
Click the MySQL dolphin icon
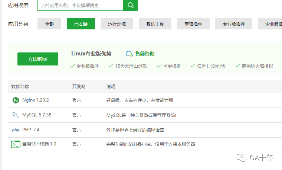coord(16,115)
